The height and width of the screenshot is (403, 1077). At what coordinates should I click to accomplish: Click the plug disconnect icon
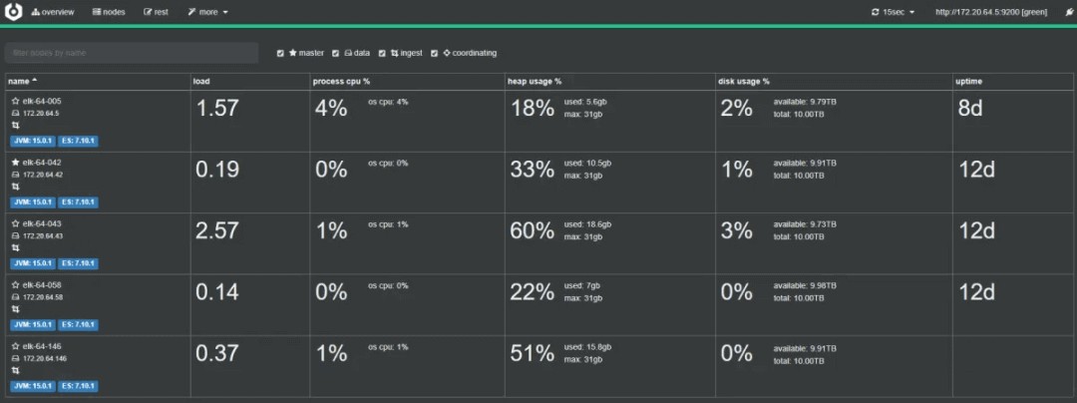tap(1069, 12)
